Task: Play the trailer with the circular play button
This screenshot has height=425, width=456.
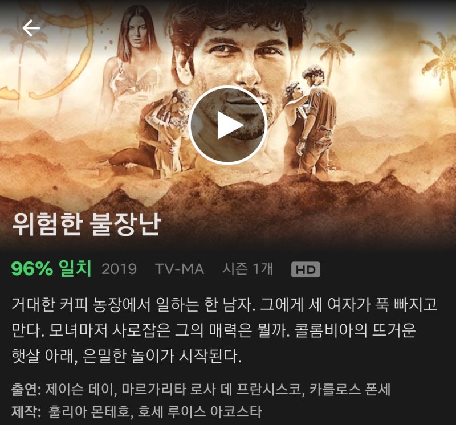Action: (227, 125)
